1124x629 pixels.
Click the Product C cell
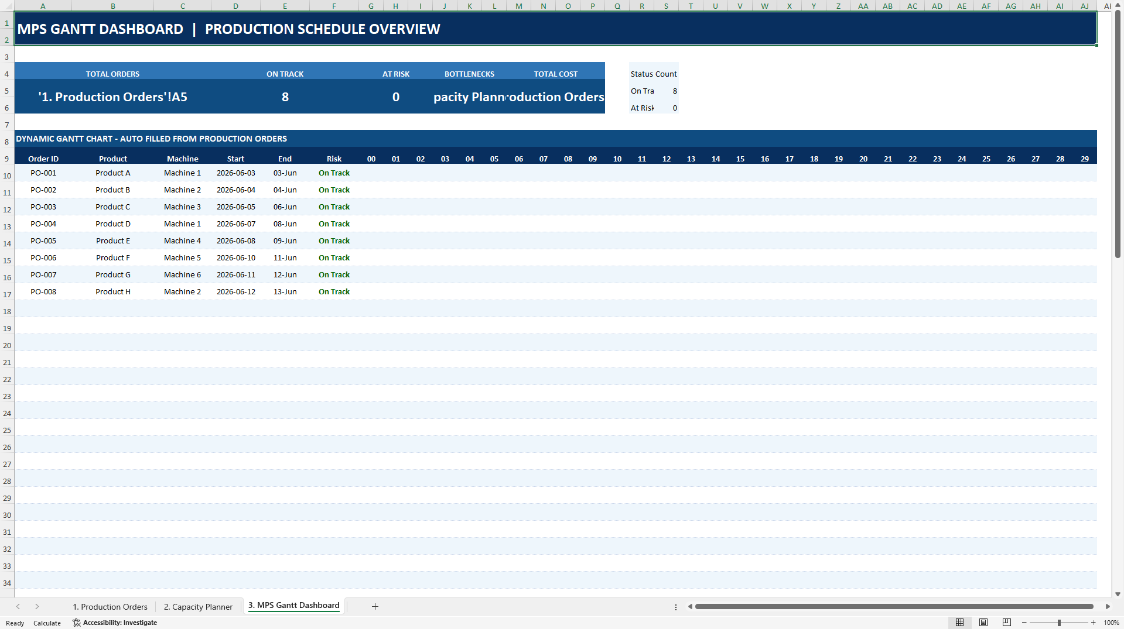tap(112, 207)
